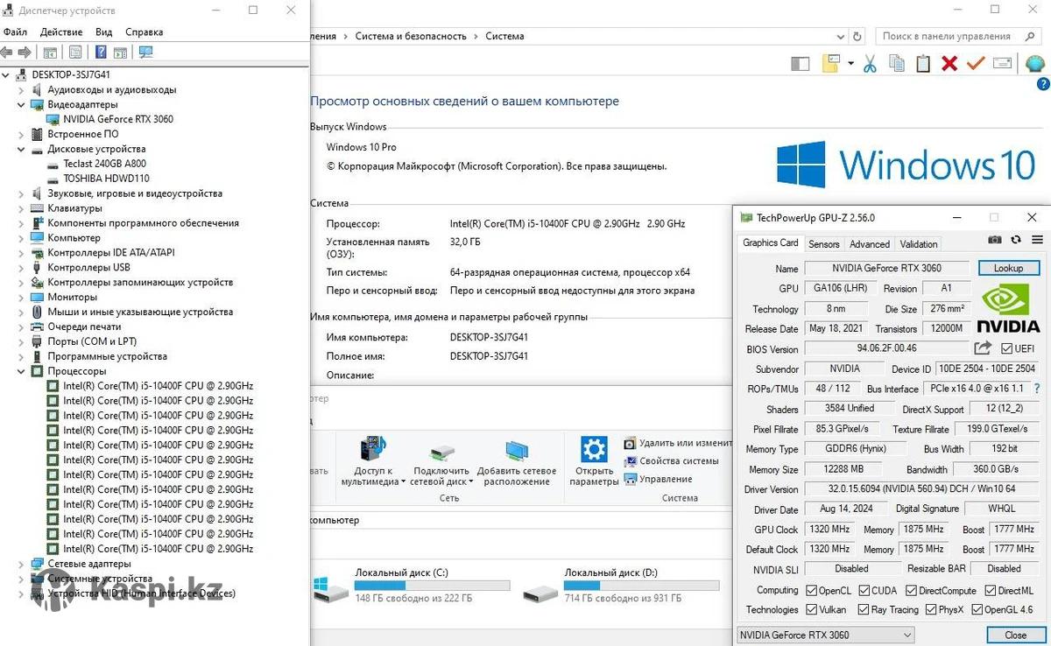Open the GPU selection dropdown in GPU-Z
This screenshot has width=1051, height=646.
pos(825,635)
